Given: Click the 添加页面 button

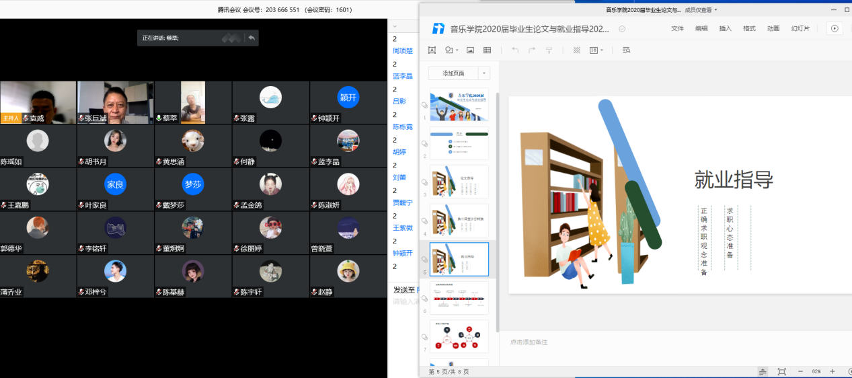Looking at the screenshot, I should 453,73.
